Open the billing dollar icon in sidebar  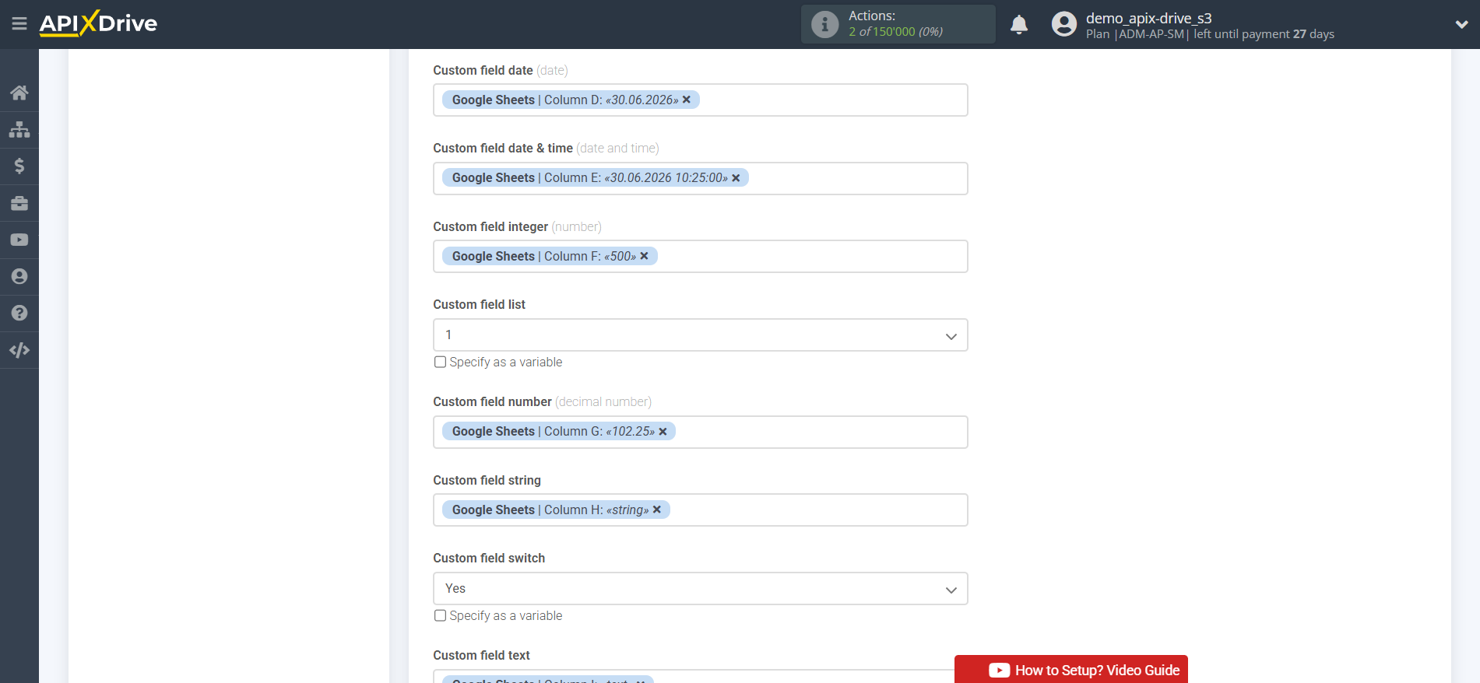coord(19,166)
